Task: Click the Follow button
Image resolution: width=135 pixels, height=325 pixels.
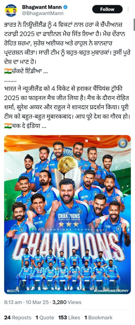Action: tap(107, 9)
